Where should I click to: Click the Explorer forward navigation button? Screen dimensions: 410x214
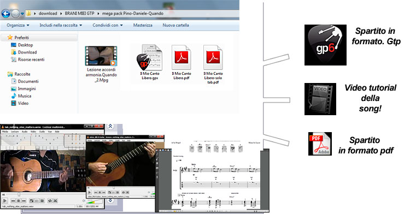(x=15, y=13)
